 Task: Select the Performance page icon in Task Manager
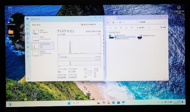pos(27,34)
